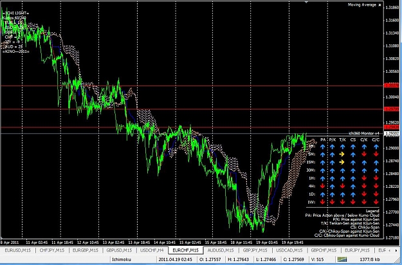Image resolution: width=402 pixels, height=265 pixels.
Task: Click the Moving Average label text
Action: [x=361, y=5]
